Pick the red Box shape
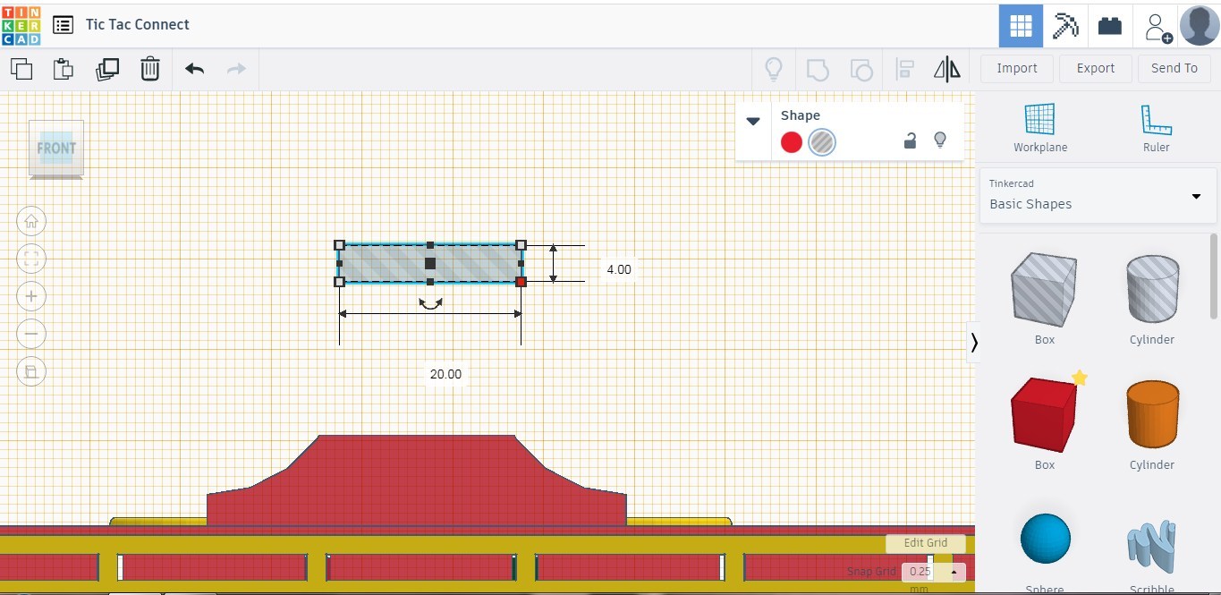This screenshot has width=1221, height=595. (x=1044, y=414)
